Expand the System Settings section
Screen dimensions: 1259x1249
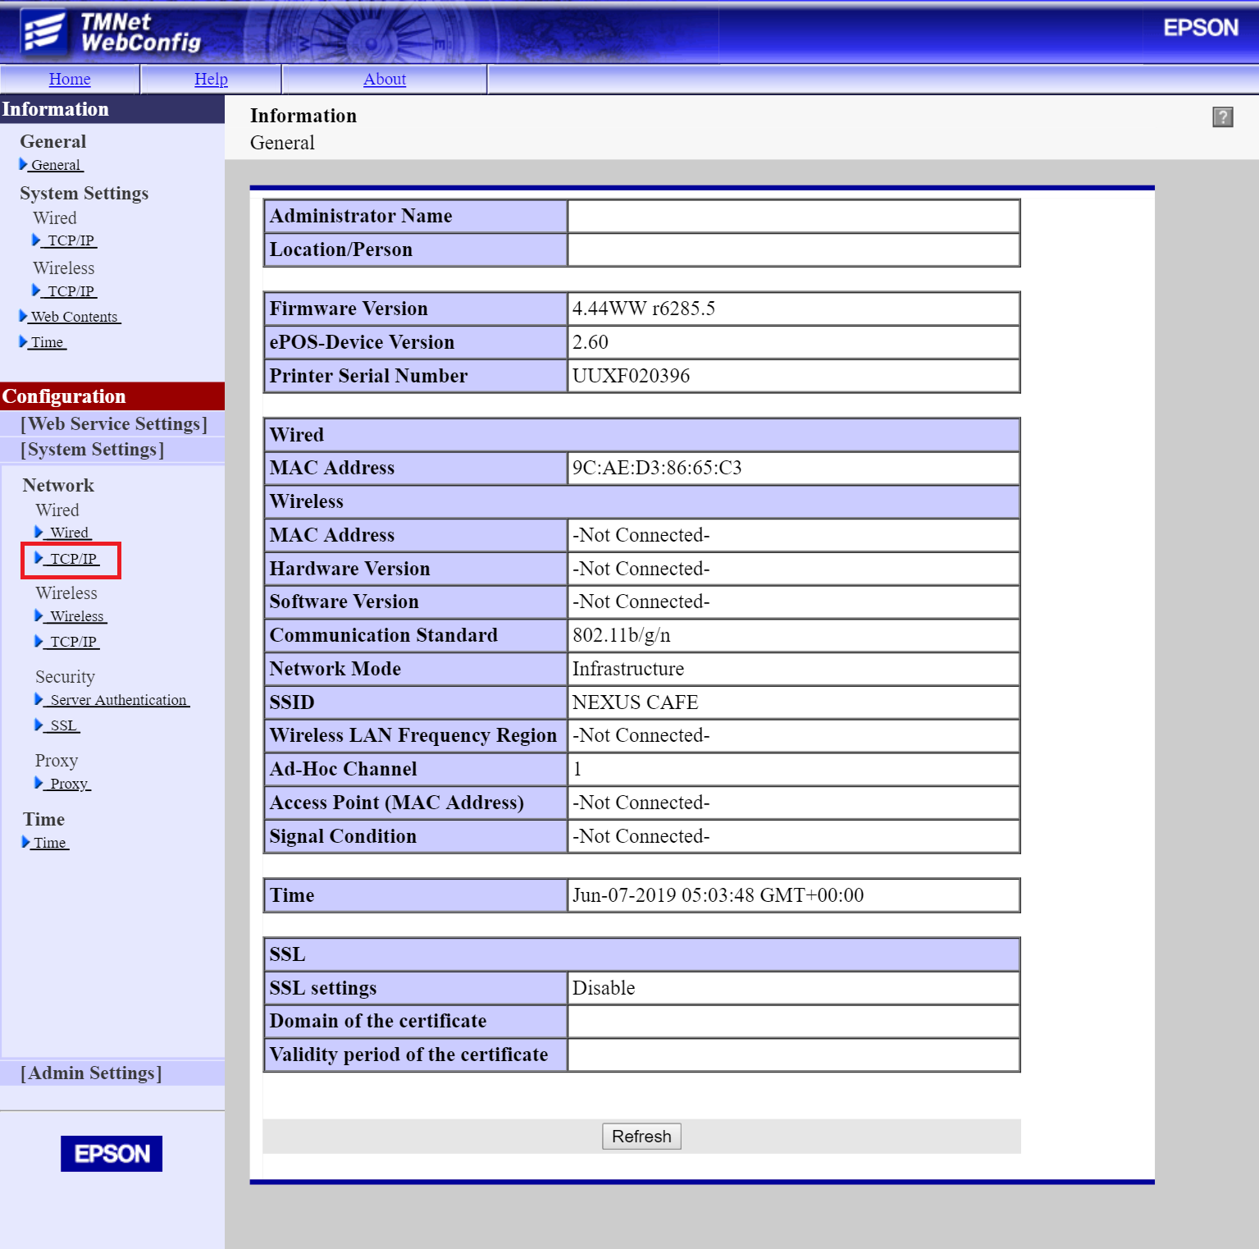tap(91, 449)
